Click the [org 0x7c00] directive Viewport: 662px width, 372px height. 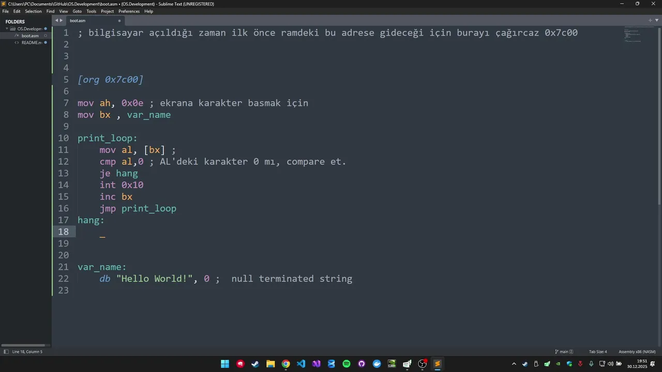110,80
